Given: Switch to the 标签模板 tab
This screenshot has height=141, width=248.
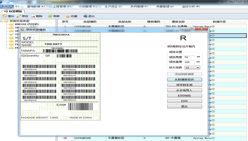Looking at the screenshot, I should (x=13, y=11).
